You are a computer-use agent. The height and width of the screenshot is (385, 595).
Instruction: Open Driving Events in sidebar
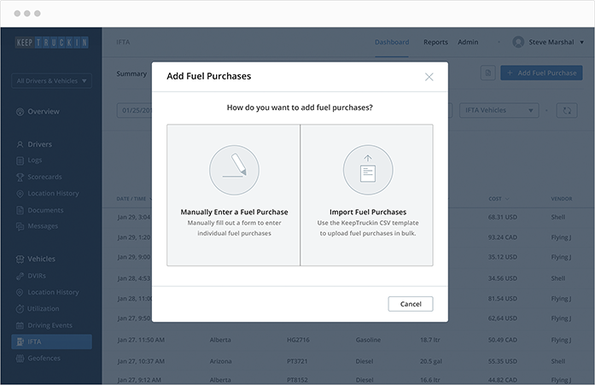pyautogui.click(x=44, y=325)
